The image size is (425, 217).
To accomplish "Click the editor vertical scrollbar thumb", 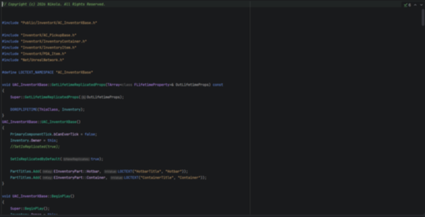I will coord(423,17).
